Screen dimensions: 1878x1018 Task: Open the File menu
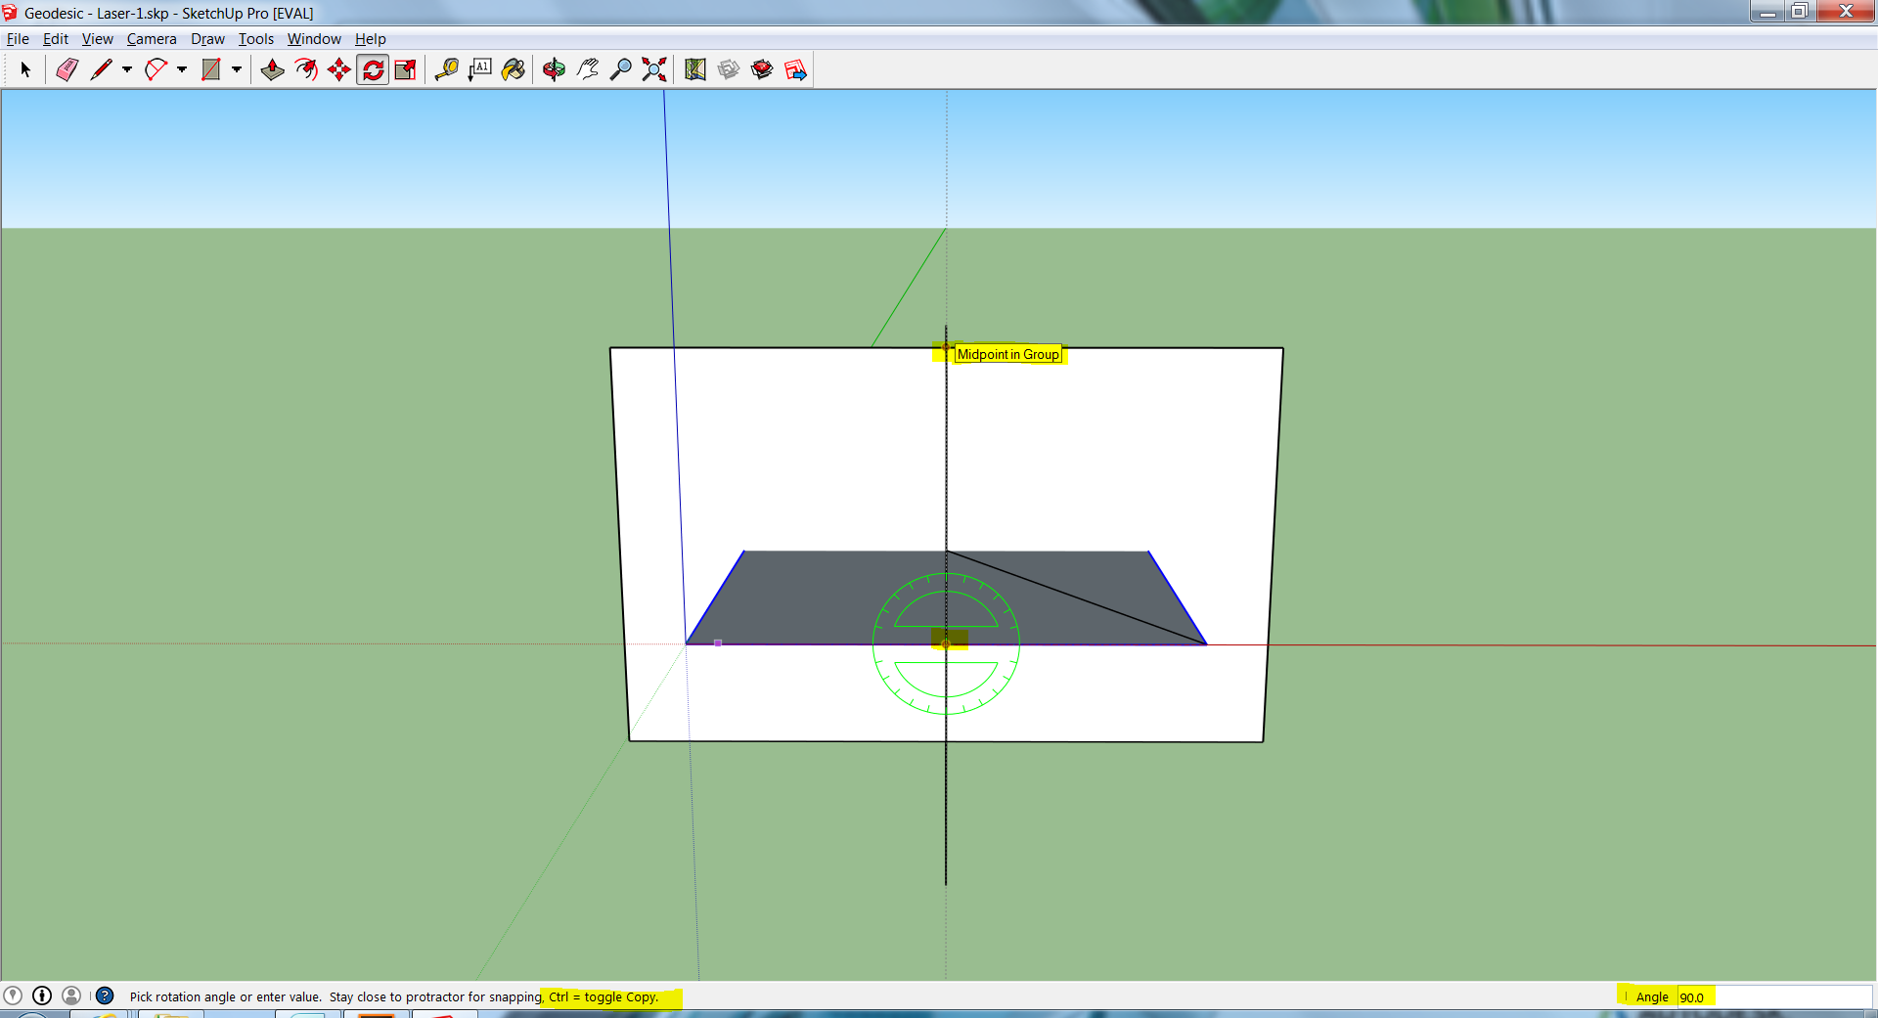(18, 39)
